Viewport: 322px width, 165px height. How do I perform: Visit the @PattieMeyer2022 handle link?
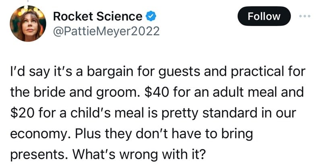tap(106, 31)
